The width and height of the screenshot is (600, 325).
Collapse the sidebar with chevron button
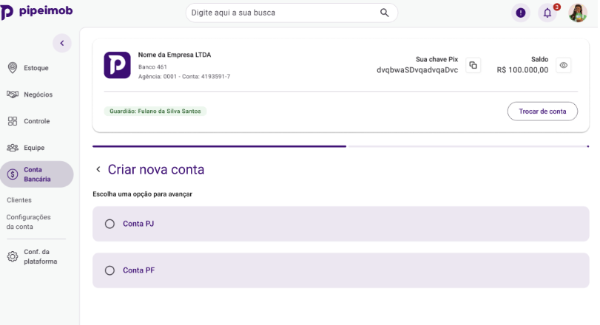coord(62,43)
